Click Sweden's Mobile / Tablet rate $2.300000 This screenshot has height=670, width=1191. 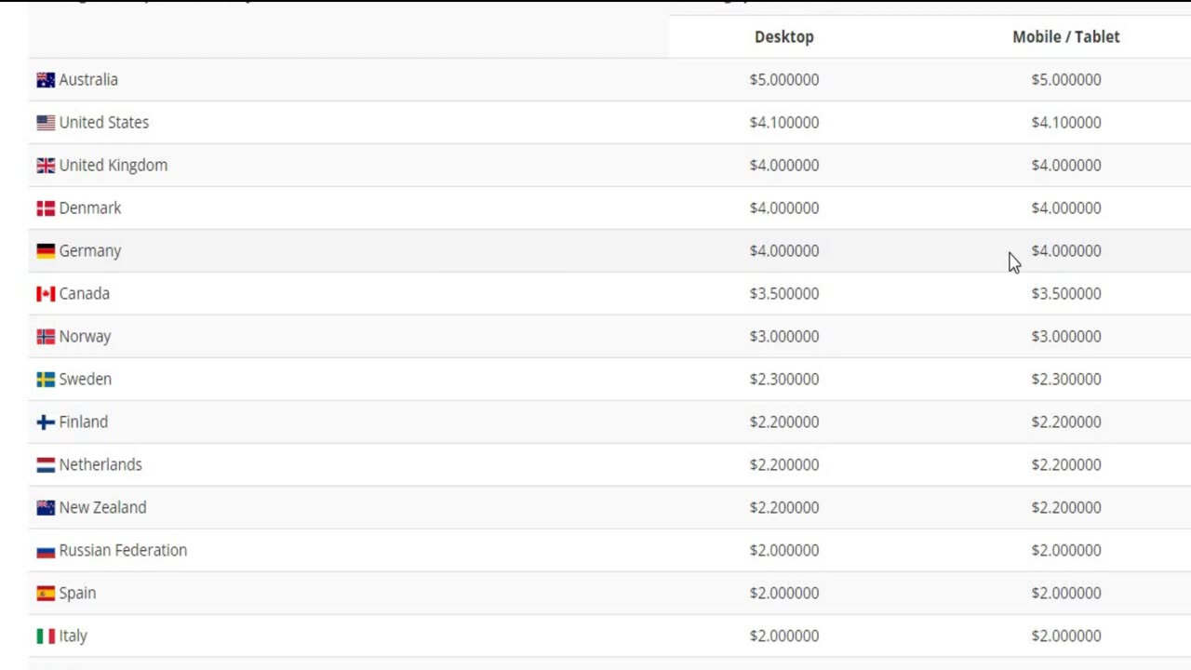(x=1065, y=380)
